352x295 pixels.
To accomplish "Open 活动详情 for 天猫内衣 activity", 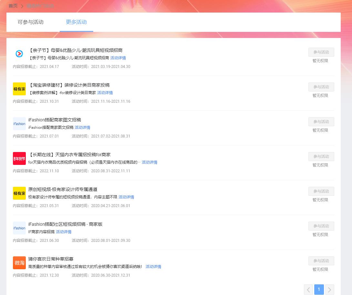I will 149,162.
